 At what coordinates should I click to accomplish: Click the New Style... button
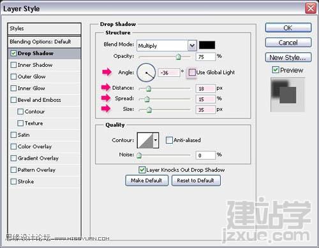click(288, 57)
